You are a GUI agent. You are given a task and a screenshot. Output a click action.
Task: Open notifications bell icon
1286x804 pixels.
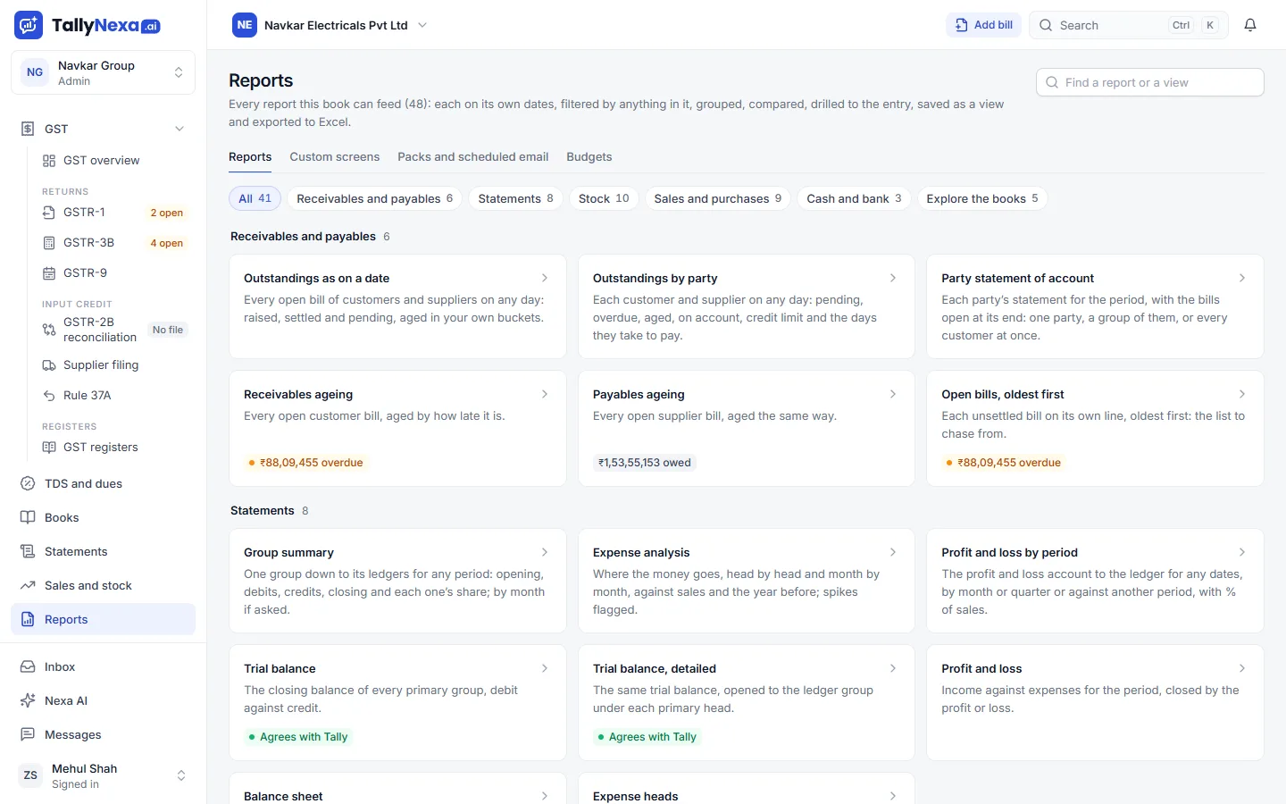click(x=1250, y=25)
